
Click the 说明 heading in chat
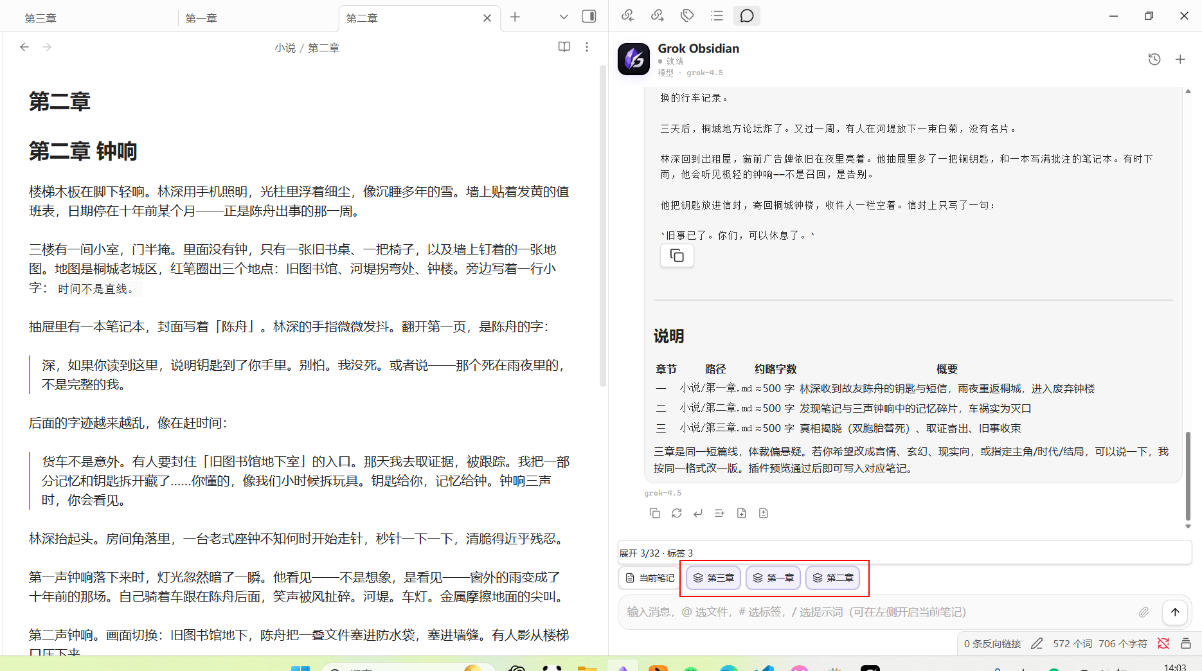point(668,336)
